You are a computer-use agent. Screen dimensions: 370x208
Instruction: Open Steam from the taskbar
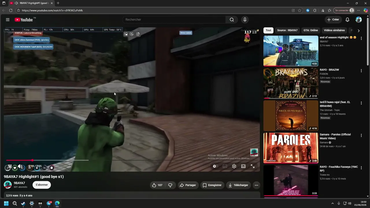coord(23,203)
